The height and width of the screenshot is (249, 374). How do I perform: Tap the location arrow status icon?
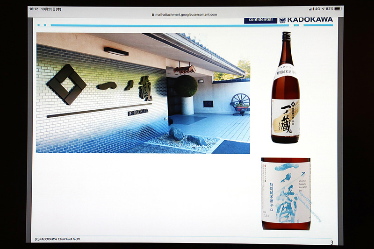coord(323,8)
